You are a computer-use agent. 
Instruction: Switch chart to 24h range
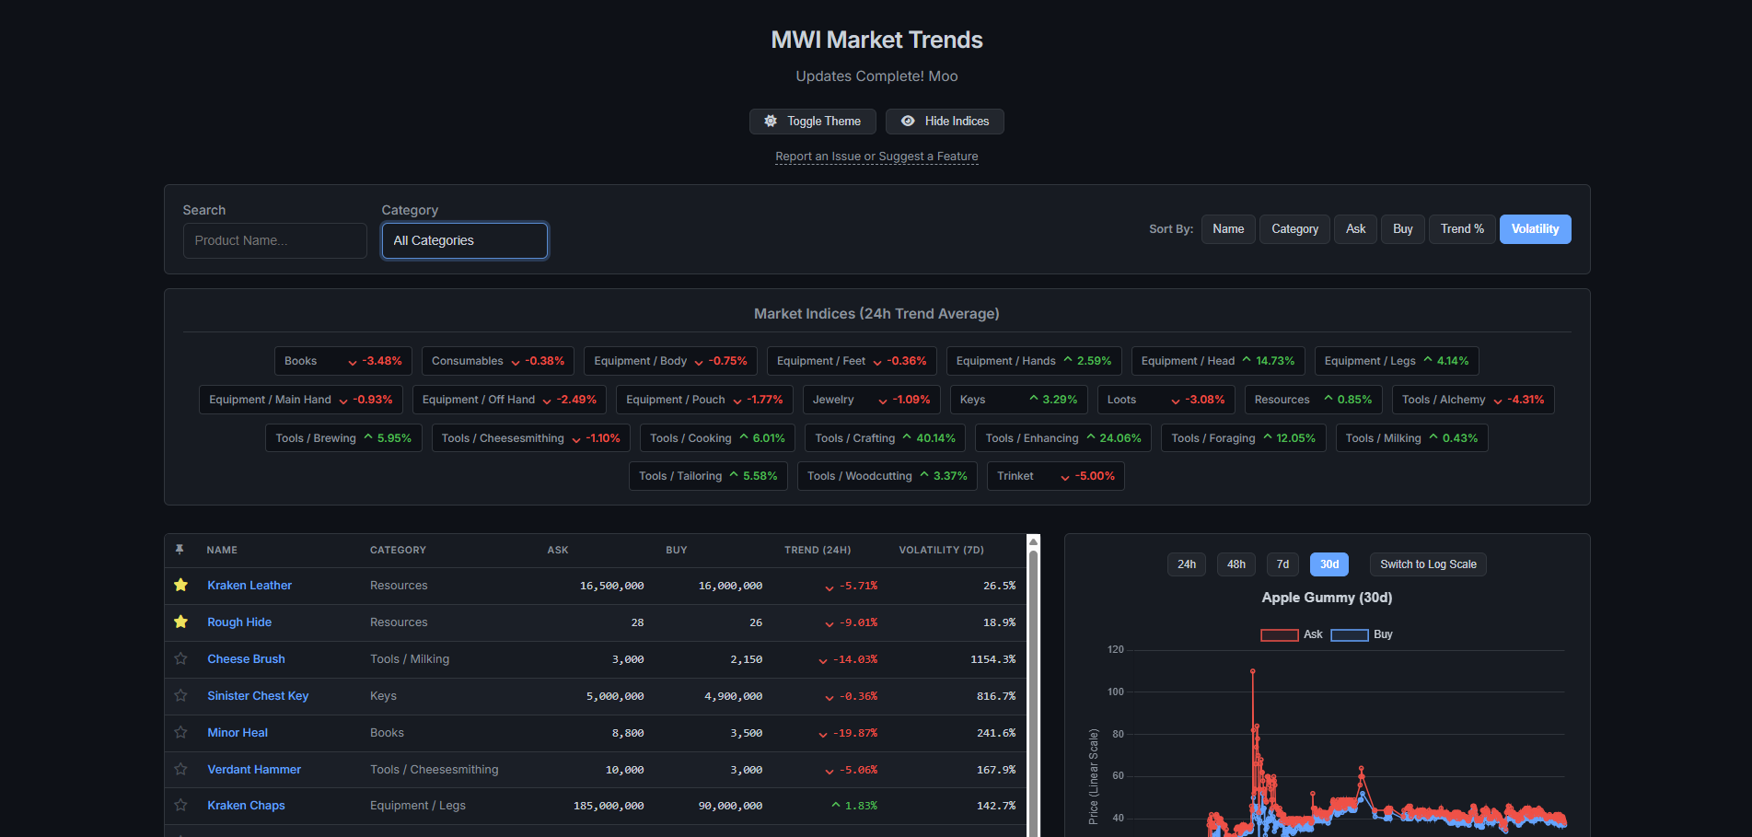click(x=1187, y=564)
